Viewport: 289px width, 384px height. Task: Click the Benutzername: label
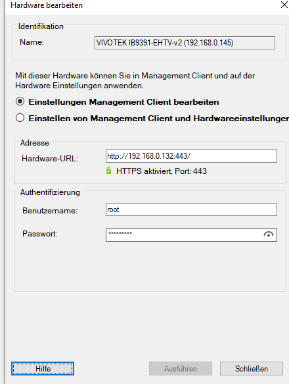50,211
